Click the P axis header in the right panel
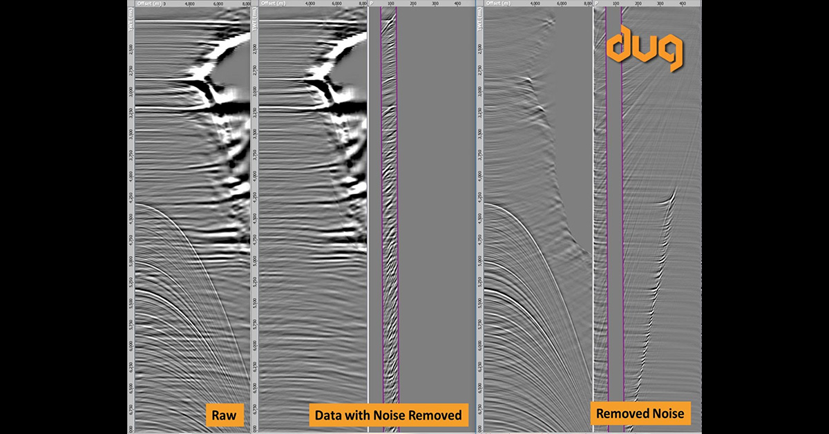829x434 pixels. (597, 3)
